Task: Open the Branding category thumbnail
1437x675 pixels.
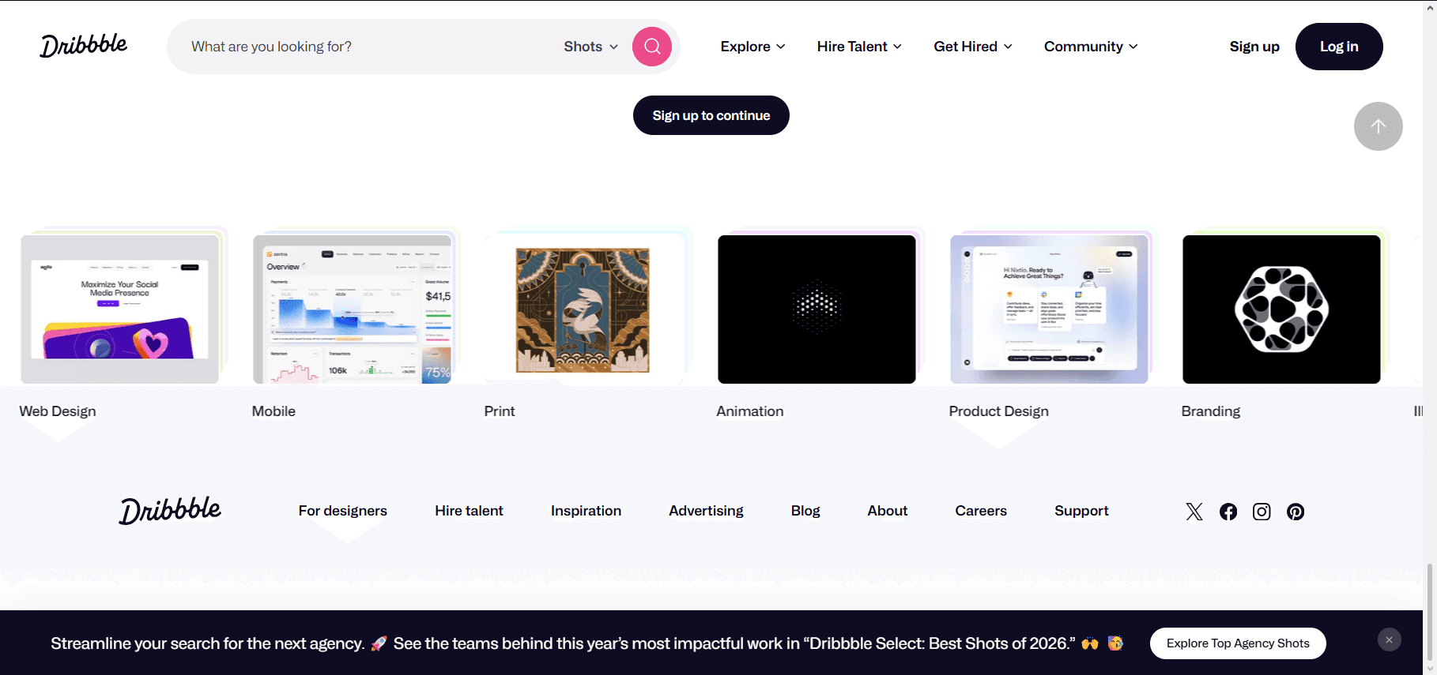Action: (1281, 309)
